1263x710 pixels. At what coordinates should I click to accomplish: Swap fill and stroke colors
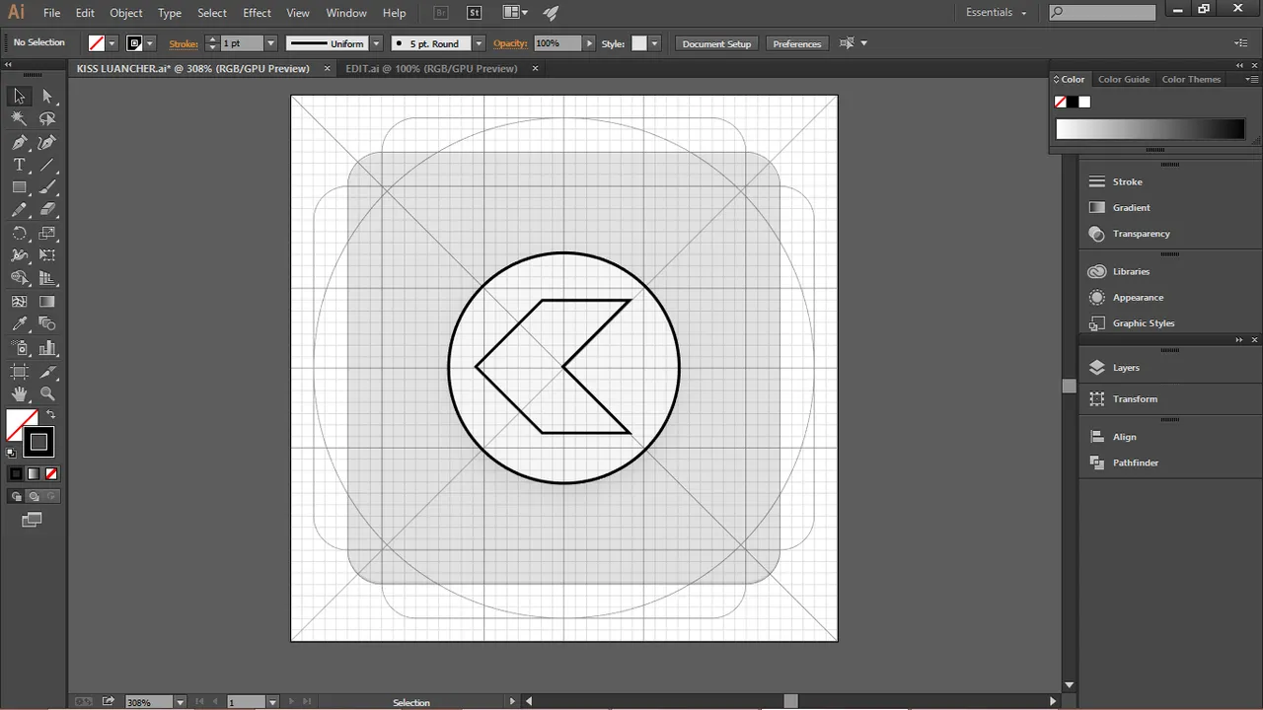coord(51,415)
